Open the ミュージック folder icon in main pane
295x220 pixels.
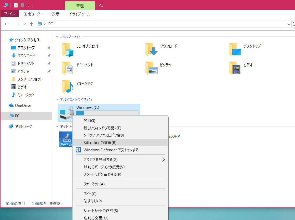(68, 87)
